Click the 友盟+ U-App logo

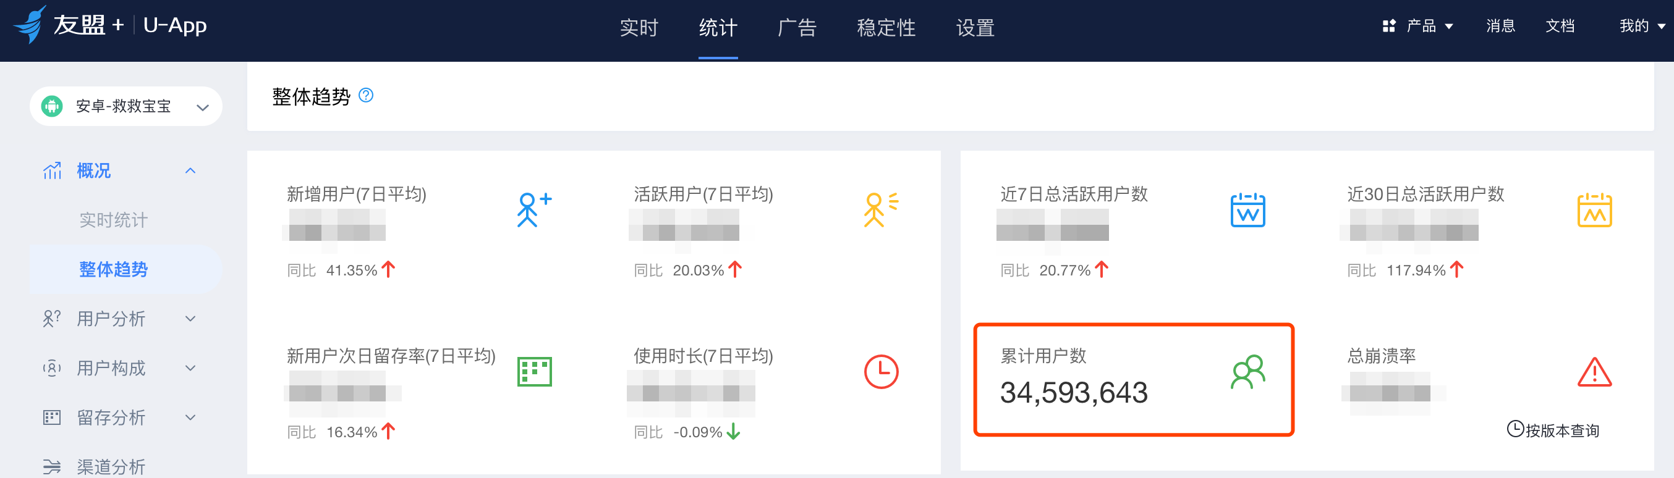pos(111,25)
